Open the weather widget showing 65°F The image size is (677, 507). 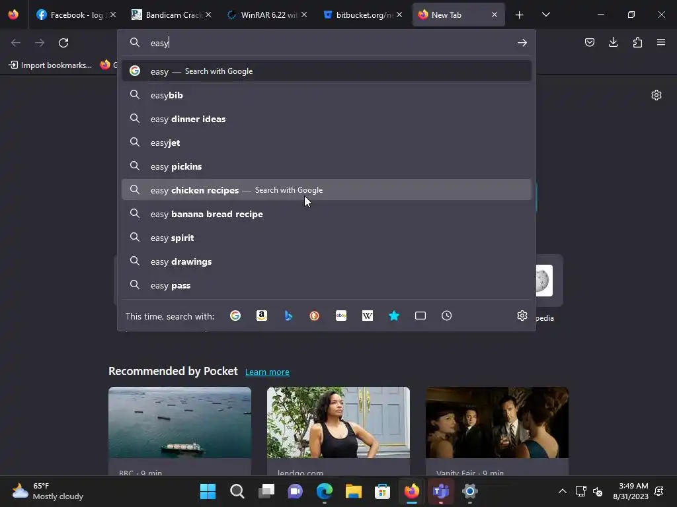click(48, 491)
